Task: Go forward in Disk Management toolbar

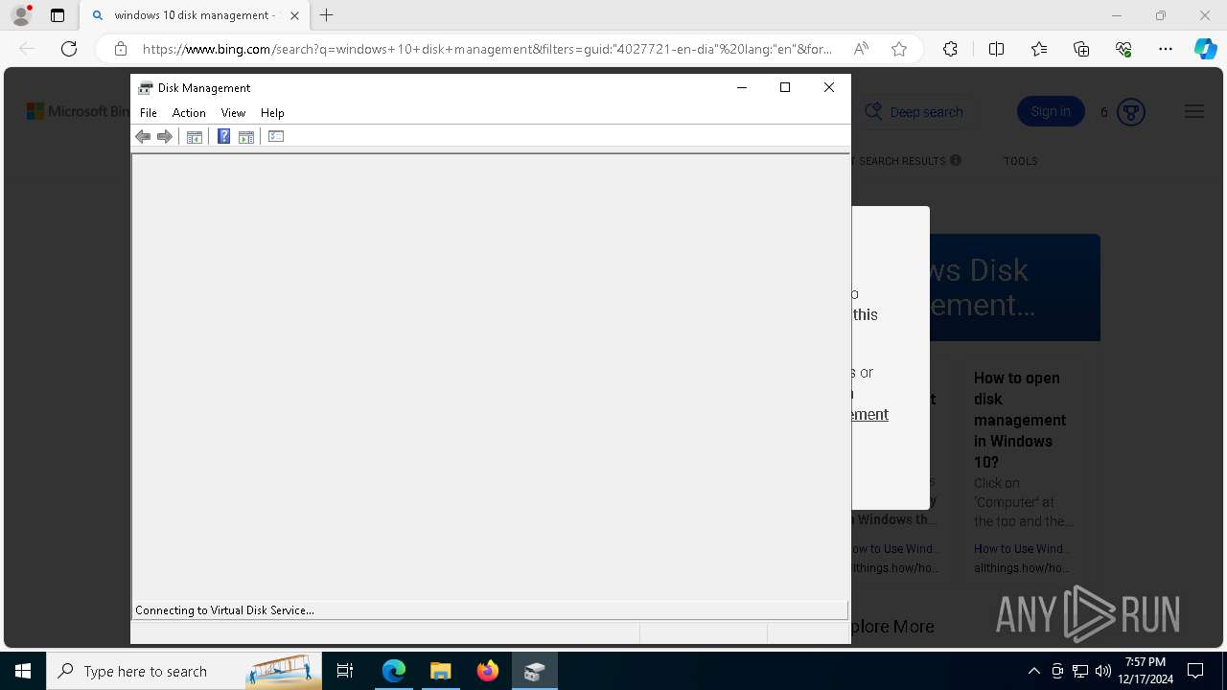Action: click(165, 137)
